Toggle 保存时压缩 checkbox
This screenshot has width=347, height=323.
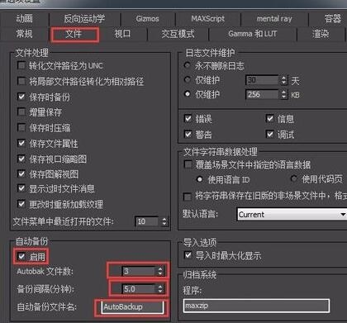click(x=21, y=127)
